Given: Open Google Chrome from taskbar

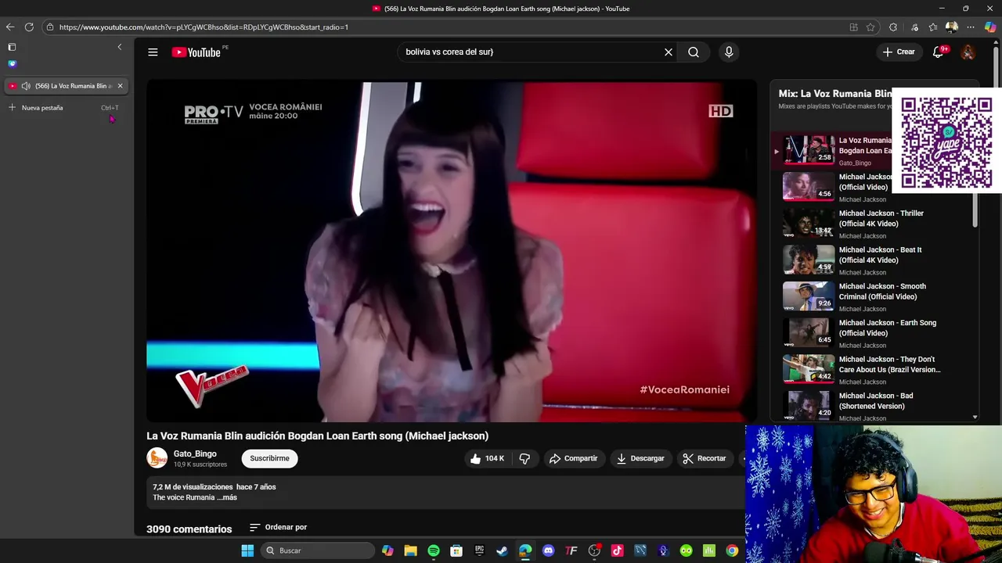Looking at the screenshot, I should click(x=732, y=550).
